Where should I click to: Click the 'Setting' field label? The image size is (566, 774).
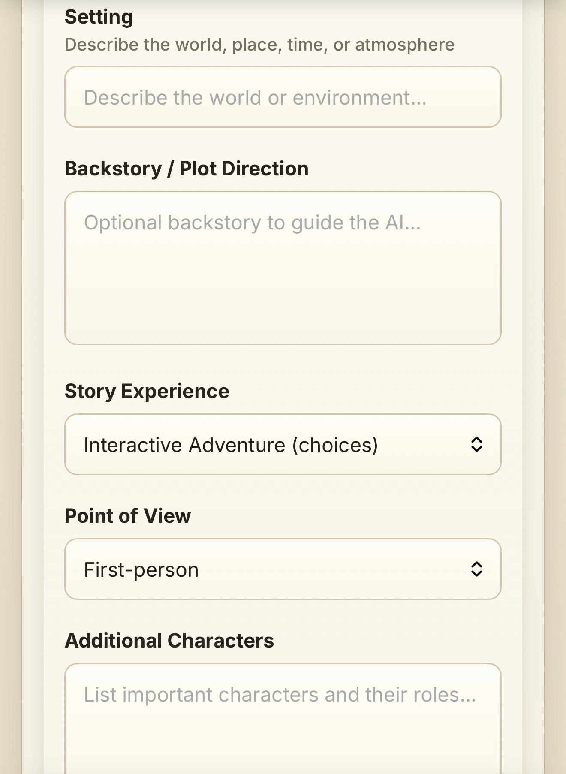click(99, 17)
